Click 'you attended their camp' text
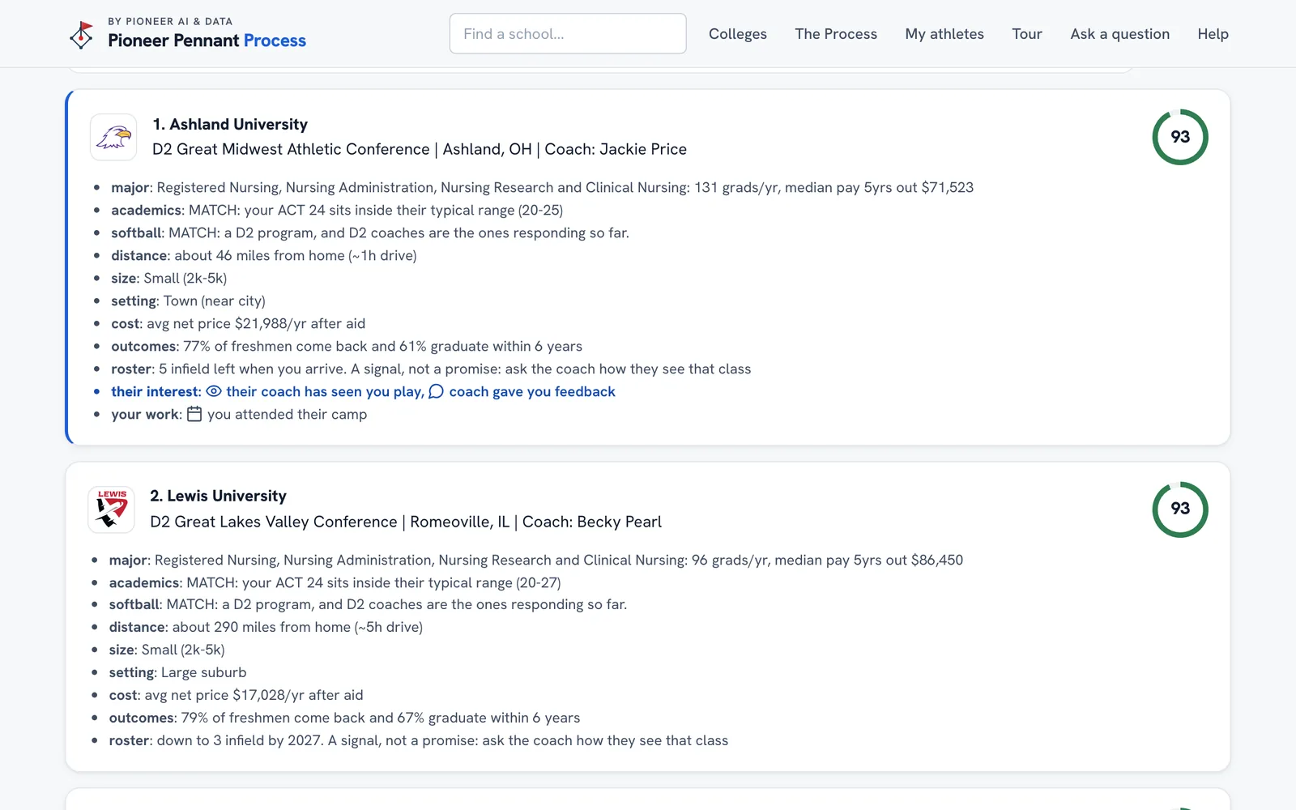Image resolution: width=1296 pixels, height=810 pixels. [x=287, y=414]
